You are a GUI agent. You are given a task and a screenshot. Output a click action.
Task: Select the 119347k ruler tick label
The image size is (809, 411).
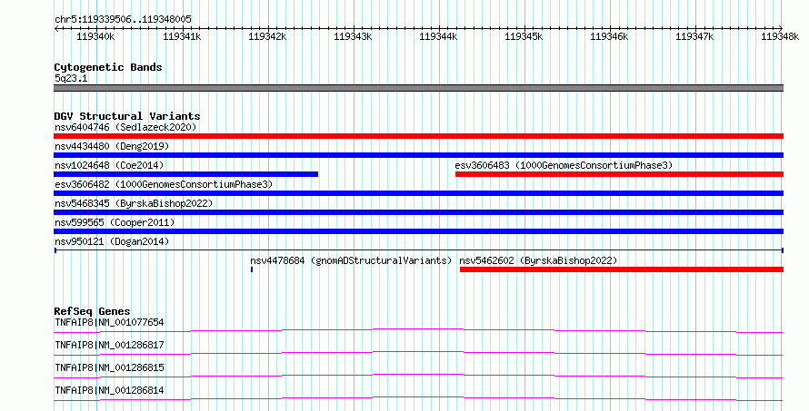694,36
